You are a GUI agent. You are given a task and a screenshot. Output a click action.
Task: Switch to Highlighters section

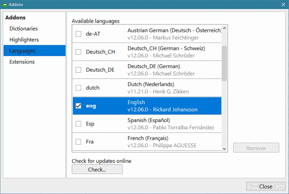(x=24, y=40)
